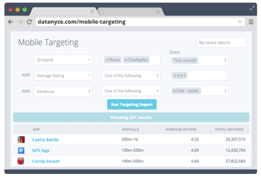Remove the Crashlytics tag
261x177 pixels.
click(126, 60)
